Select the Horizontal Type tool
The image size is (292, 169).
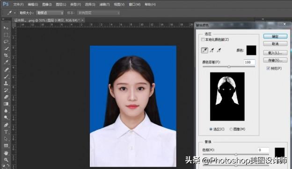6,132
